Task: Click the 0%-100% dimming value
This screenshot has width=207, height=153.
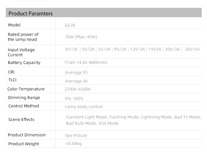Action: pyautogui.click(x=74, y=98)
